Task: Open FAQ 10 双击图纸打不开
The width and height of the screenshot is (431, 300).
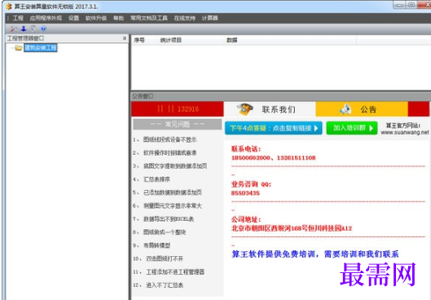Action: [158, 258]
